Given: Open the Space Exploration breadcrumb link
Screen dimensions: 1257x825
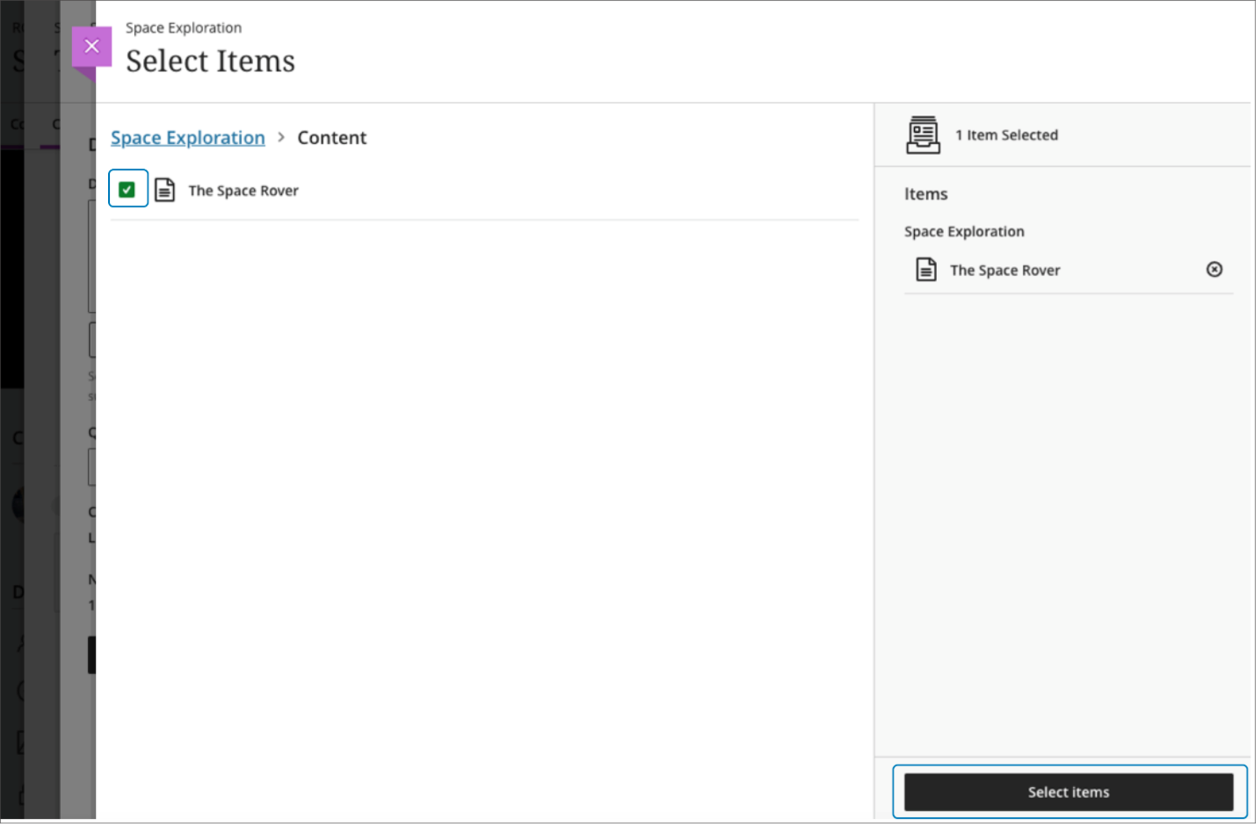Looking at the screenshot, I should (x=187, y=137).
